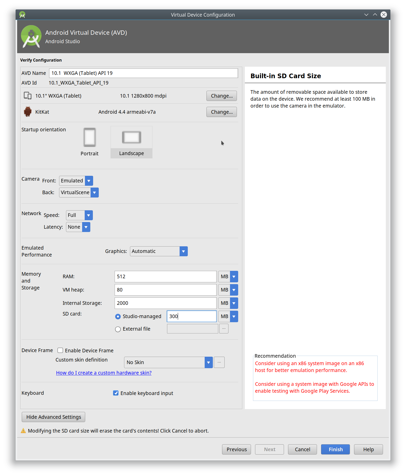Open Network Latency dropdown
The height and width of the screenshot is (476, 406).
click(x=78, y=227)
